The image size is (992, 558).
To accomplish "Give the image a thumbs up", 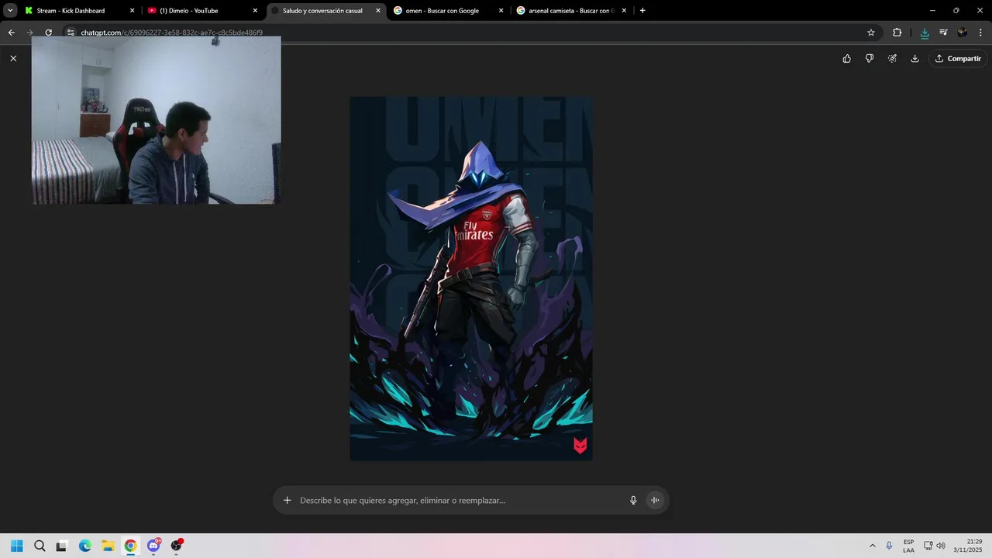I will 847,58.
